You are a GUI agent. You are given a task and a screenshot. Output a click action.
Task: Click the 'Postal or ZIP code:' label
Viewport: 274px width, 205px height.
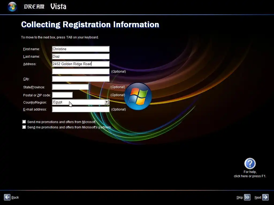[37, 95]
